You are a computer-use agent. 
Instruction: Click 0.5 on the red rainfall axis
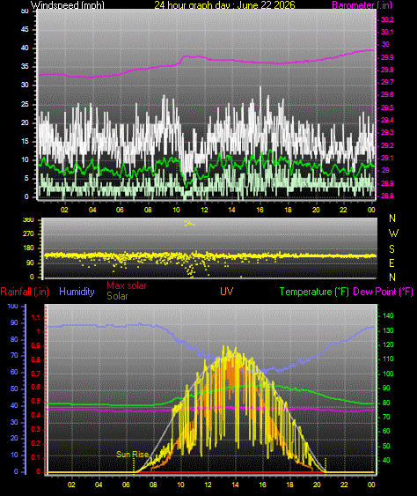[36, 402]
